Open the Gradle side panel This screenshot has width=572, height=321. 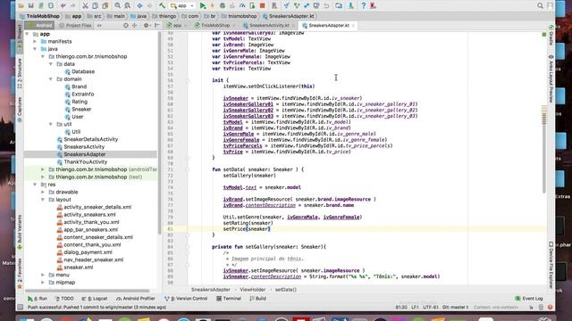(x=551, y=37)
